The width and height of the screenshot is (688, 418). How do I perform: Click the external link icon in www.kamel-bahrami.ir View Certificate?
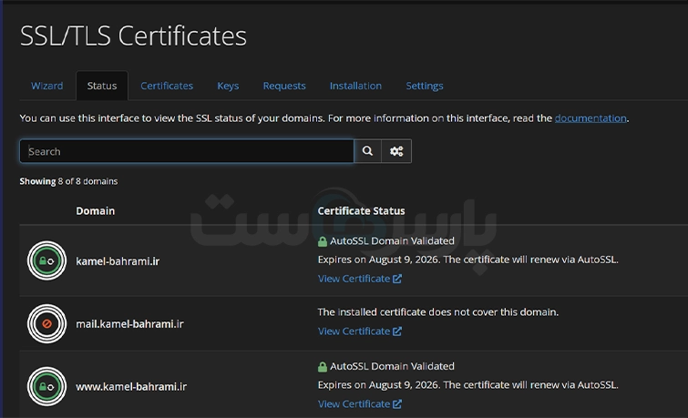click(397, 404)
